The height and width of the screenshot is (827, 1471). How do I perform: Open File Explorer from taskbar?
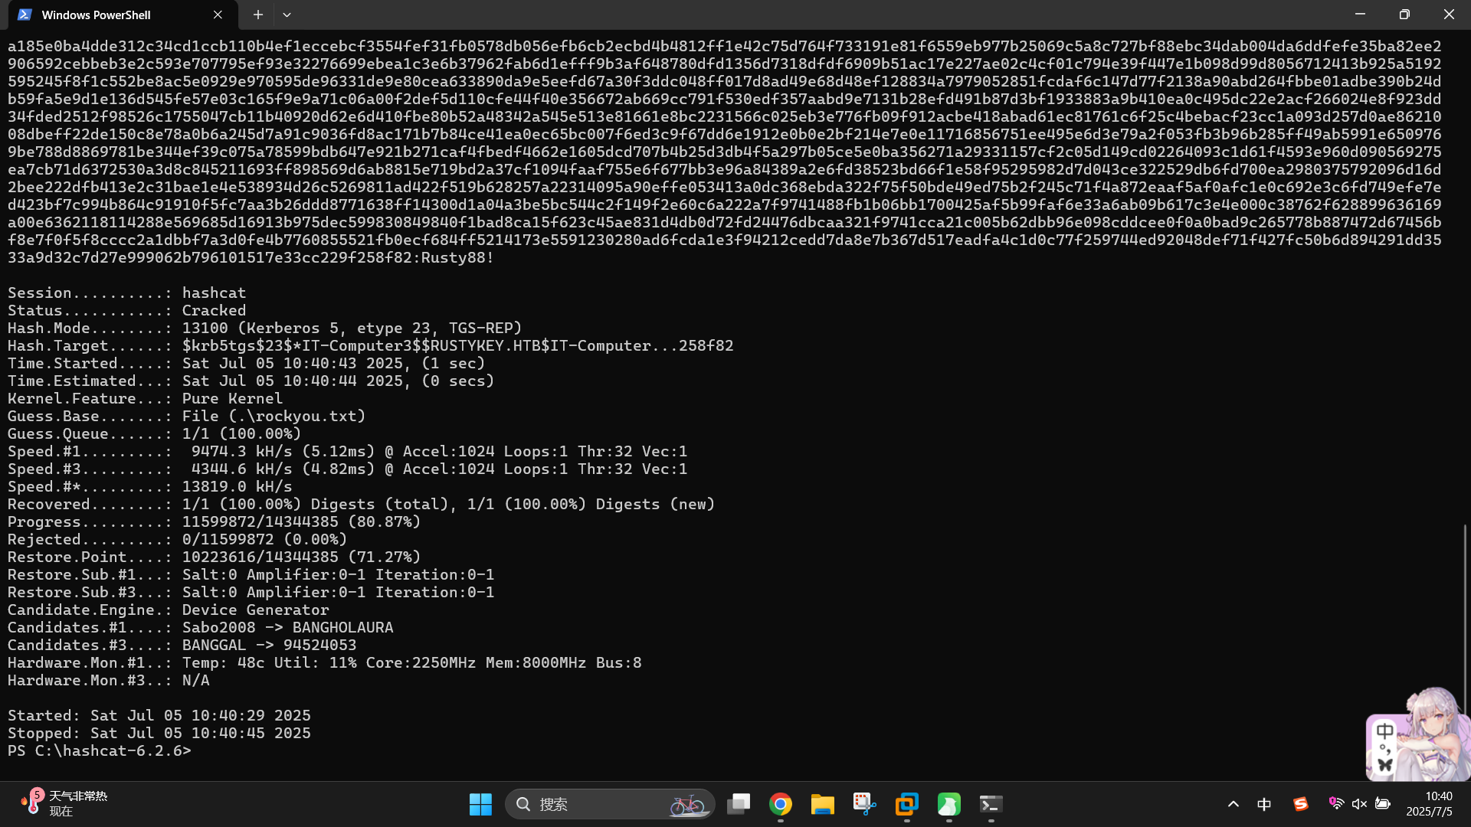(x=823, y=804)
